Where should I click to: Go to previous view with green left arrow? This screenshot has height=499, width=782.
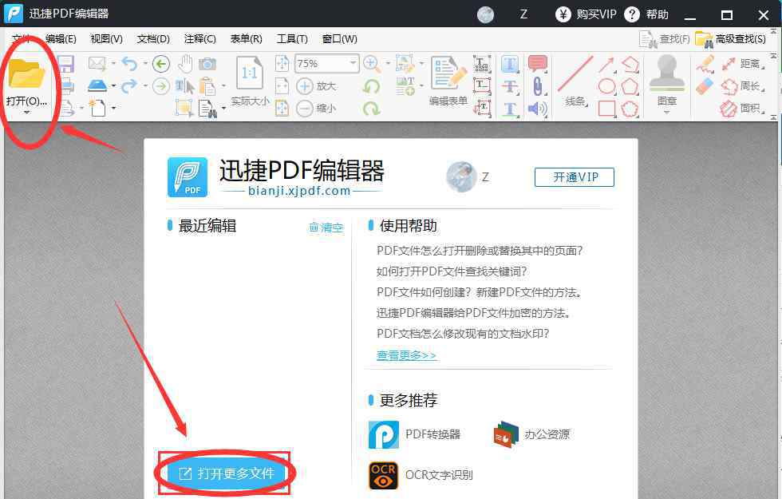coord(160,64)
